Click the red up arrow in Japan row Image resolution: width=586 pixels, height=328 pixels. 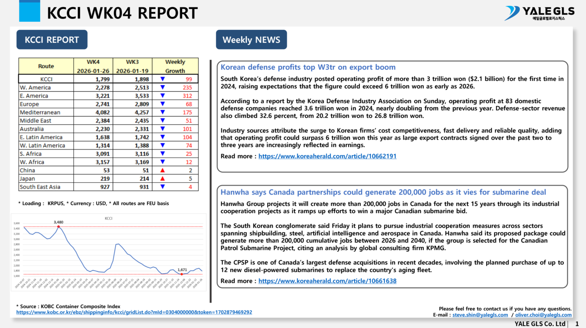[x=163, y=179]
